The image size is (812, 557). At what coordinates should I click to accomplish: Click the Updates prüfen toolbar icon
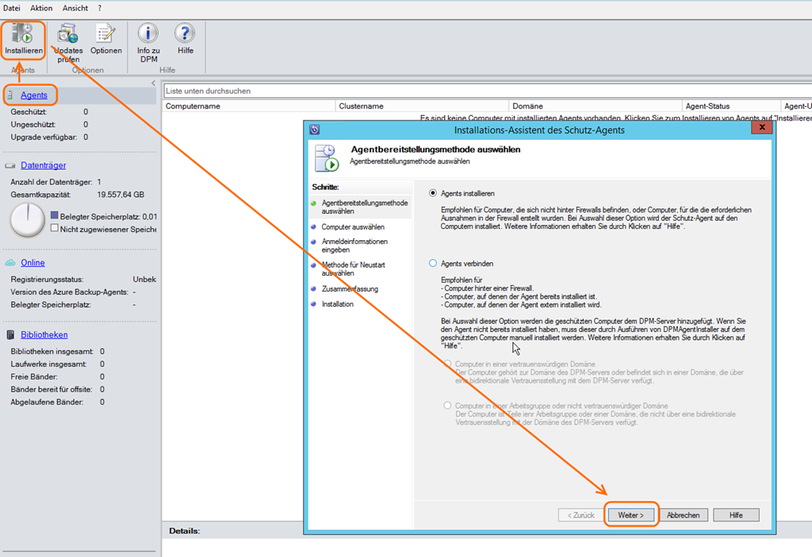point(68,34)
